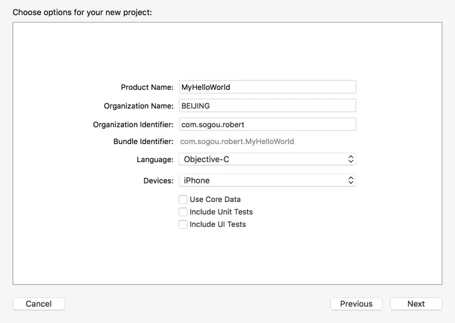The width and height of the screenshot is (455, 323).
Task: Check Include Unit Tests
Action: tap(183, 212)
